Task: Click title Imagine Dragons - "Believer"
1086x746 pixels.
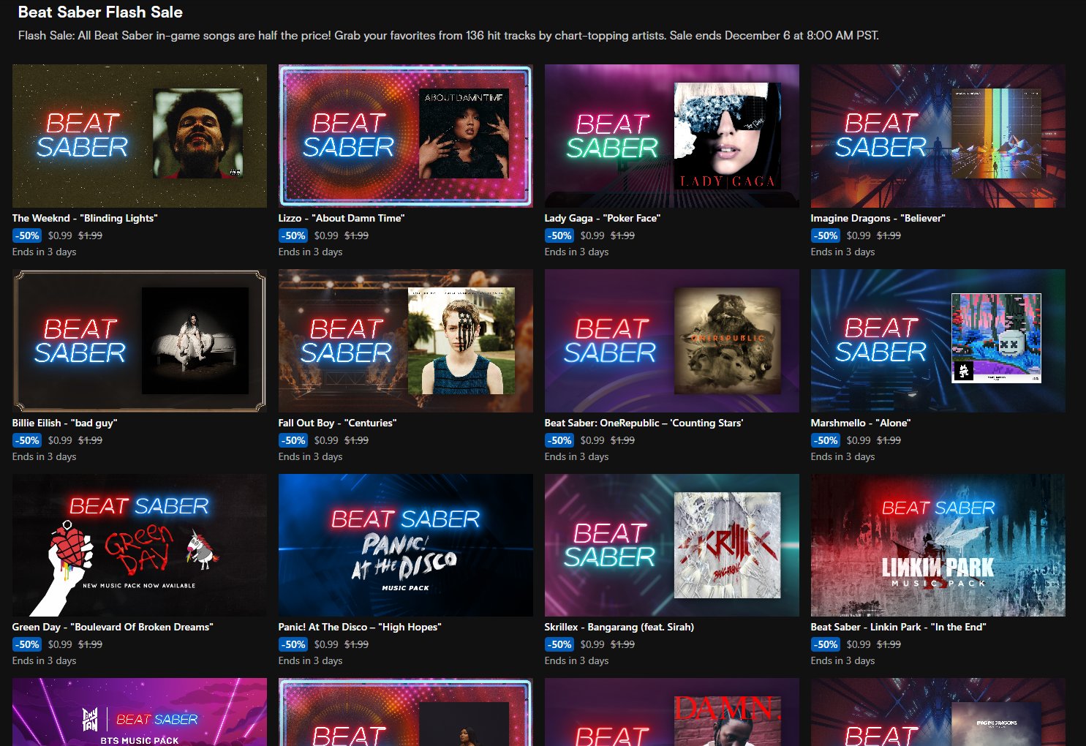Action: coord(878,218)
